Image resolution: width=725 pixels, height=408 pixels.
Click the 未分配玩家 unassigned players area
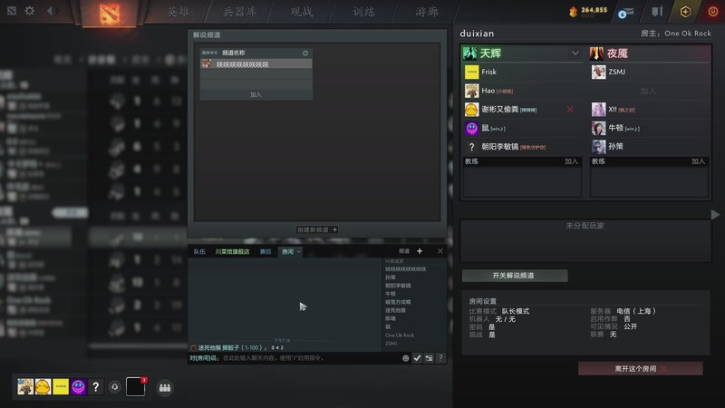point(585,240)
